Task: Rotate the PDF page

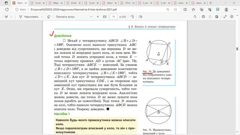Action: point(132,16)
